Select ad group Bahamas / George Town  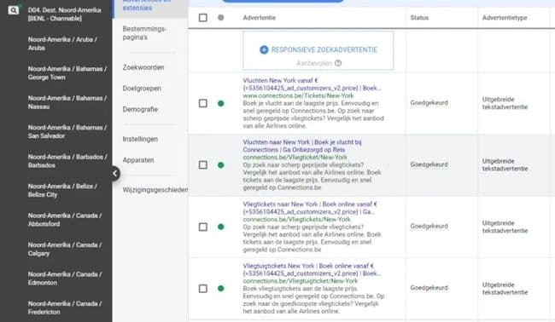coord(67,72)
